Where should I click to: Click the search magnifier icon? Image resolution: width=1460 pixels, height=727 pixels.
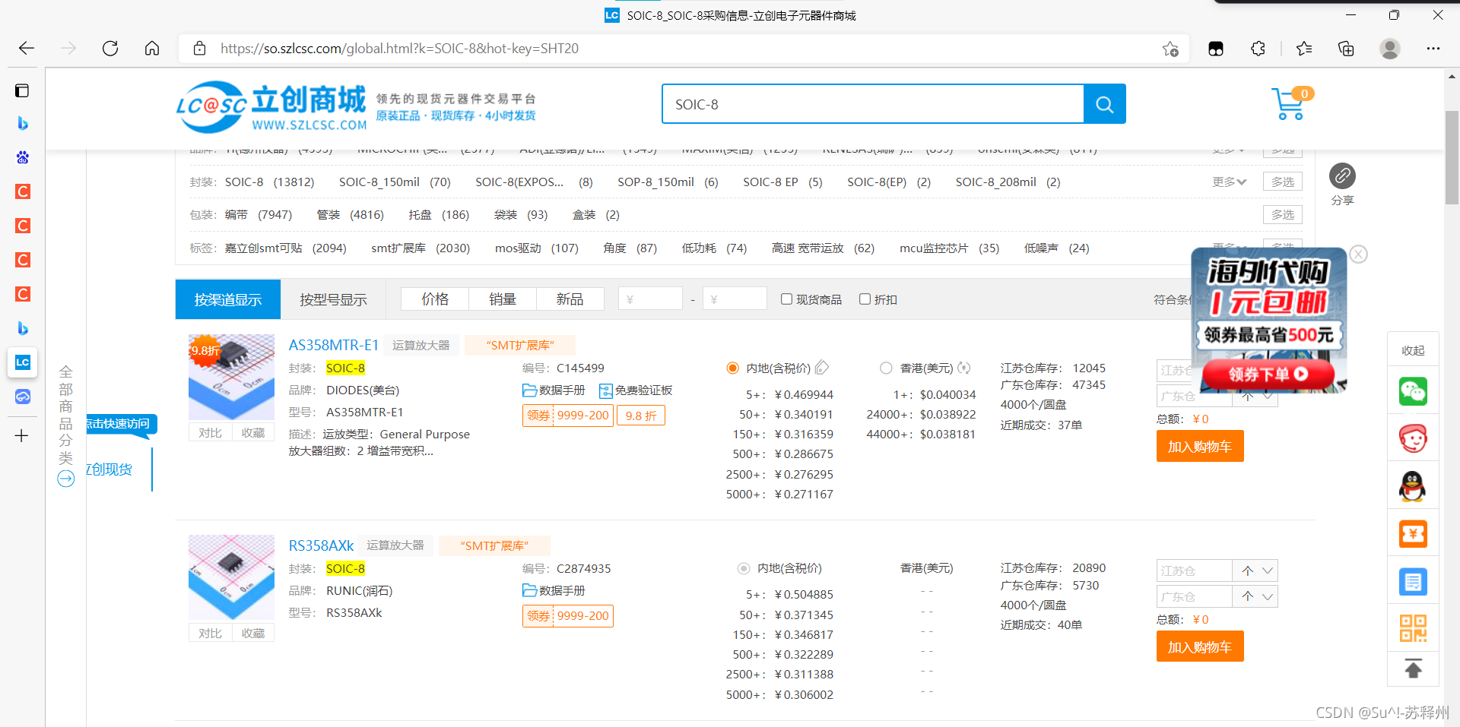(1104, 104)
